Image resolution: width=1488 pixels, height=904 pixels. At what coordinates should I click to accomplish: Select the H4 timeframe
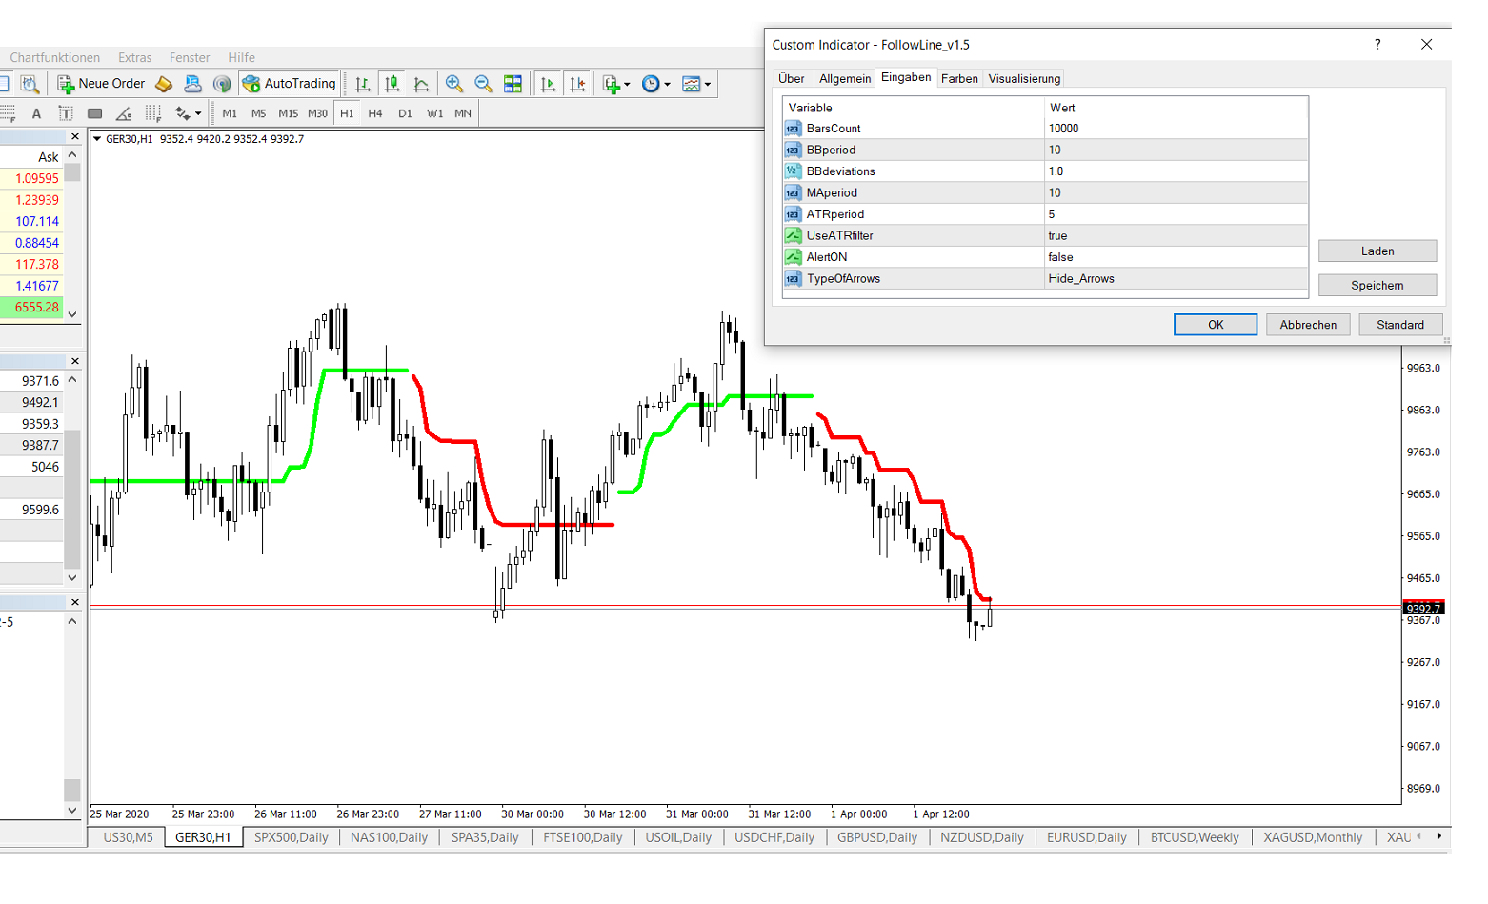tap(375, 113)
